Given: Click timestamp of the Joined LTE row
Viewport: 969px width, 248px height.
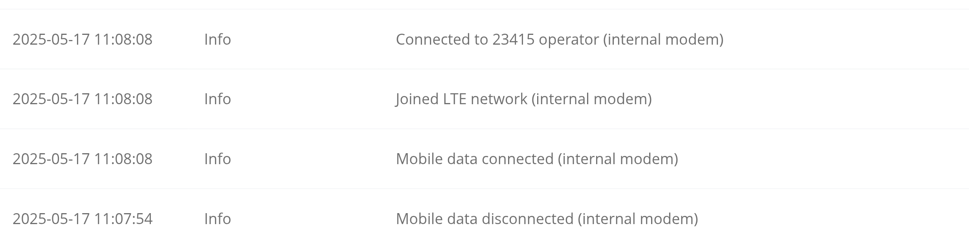Looking at the screenshot, I should [x=83, y=99].
